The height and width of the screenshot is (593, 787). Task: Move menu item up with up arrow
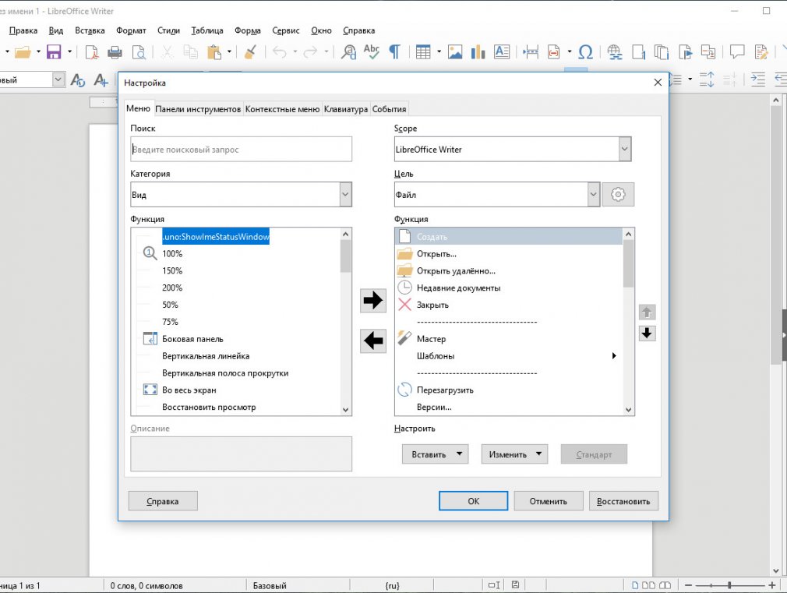pos(647,312)
